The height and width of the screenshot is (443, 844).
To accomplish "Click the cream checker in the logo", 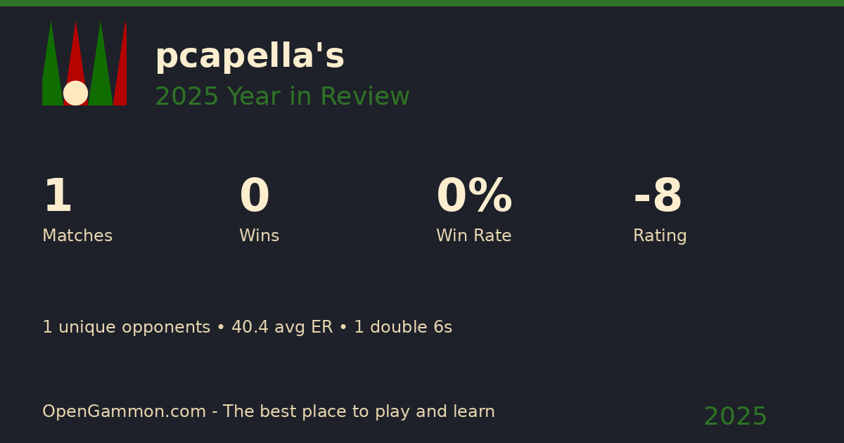I will [75, 93].
